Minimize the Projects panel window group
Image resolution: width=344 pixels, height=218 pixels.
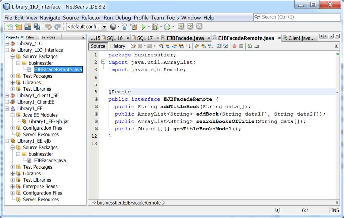83,37
